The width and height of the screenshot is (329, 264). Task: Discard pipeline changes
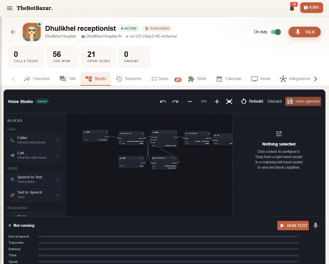point(274,101)
